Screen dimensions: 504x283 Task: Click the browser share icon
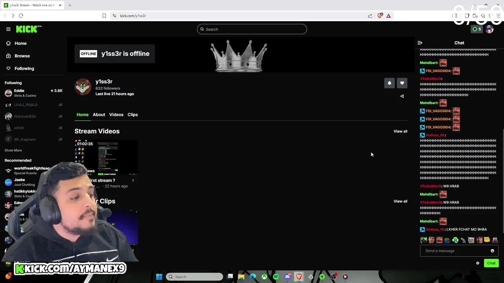370,16
